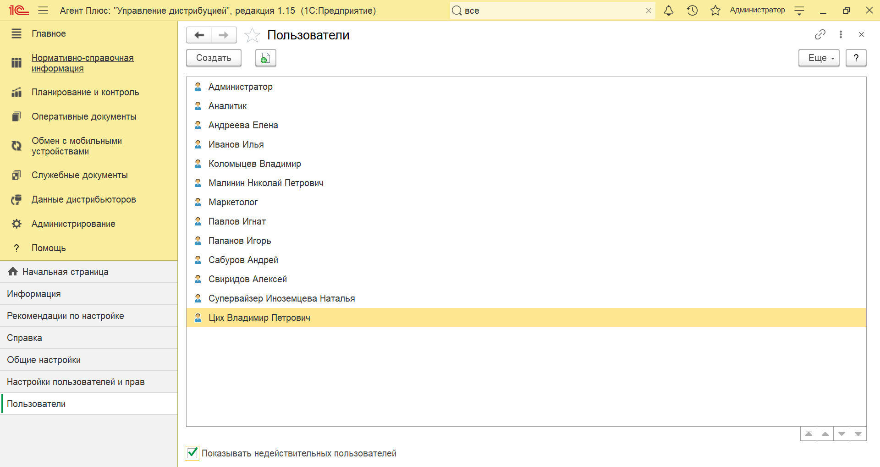Open Нормативно-справочная информация section
This screenshot has height=467, width=880.
click(82, 63)
